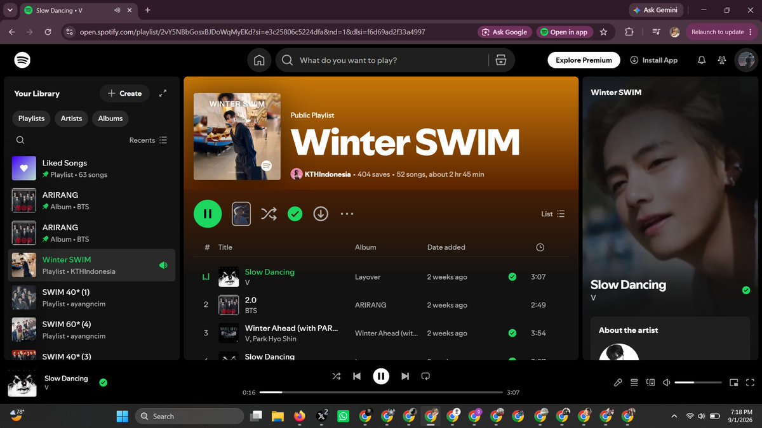This screenshot has width=762, height=428.
Task: Open WhatsApp from taskbar
Action: pyautogui.click(x=343, y=416)
